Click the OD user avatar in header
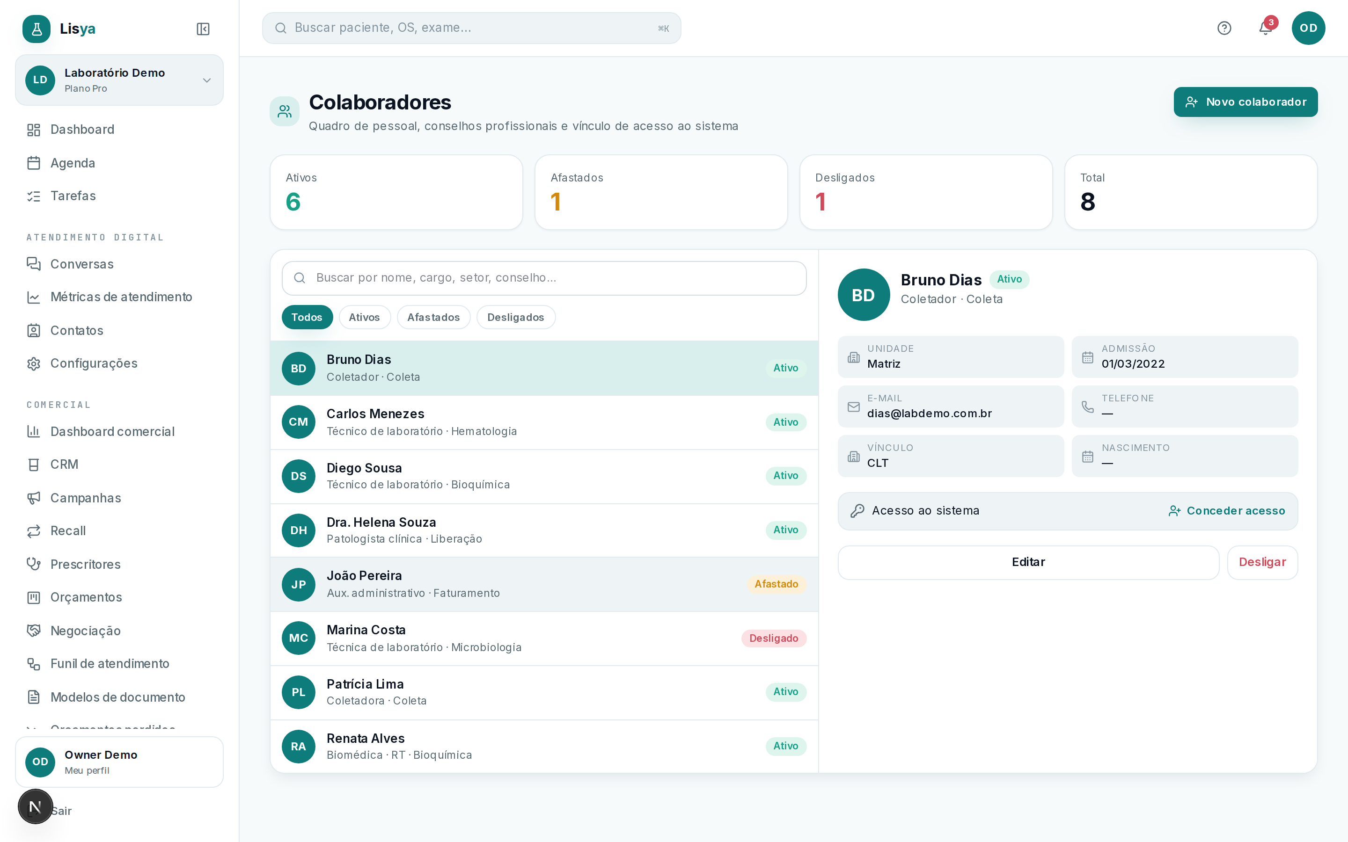Viewport: 1348px width, 842px height. [x=1308, y=28]
